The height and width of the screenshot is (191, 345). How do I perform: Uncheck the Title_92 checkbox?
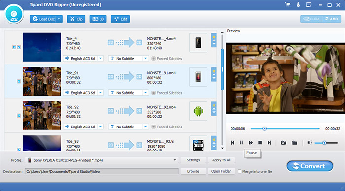click(x=19, y=116)
